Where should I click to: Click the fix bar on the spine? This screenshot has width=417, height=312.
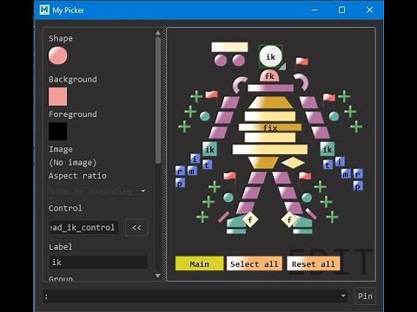pyautogui.click(x=270, y=127)
